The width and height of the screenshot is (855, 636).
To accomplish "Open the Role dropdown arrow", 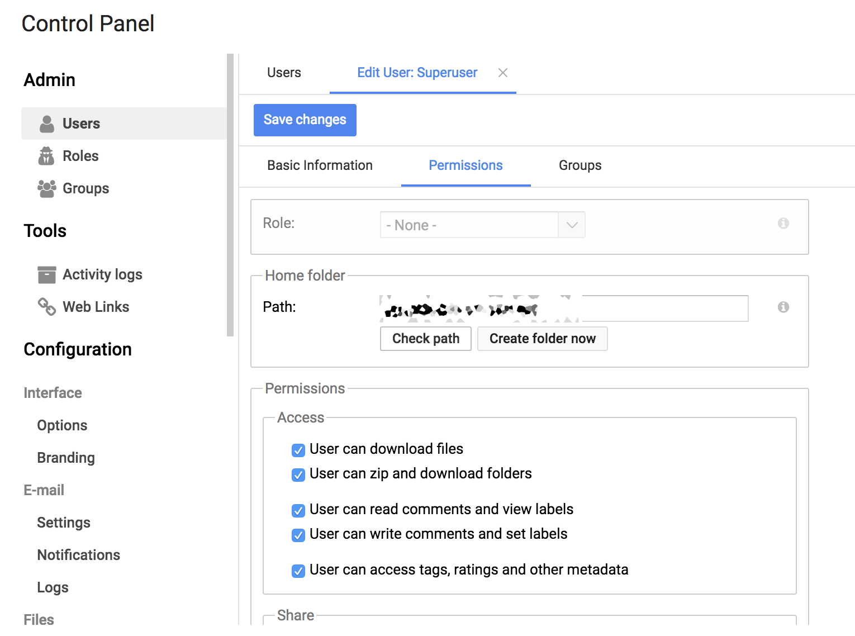I will pos(572,225).
